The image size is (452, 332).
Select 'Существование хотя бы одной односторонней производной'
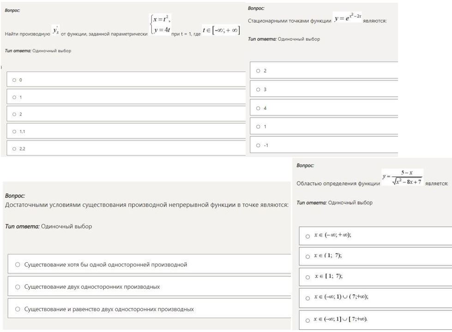click(18, 265)
